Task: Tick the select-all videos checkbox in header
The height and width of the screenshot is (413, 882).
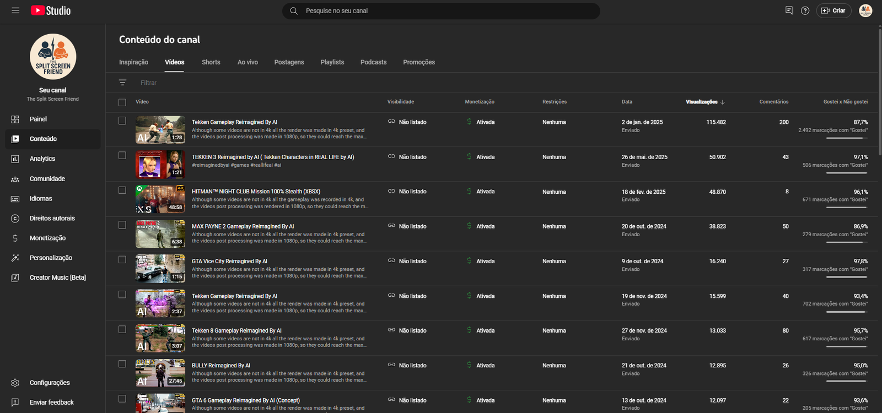Action: point(122,102)
